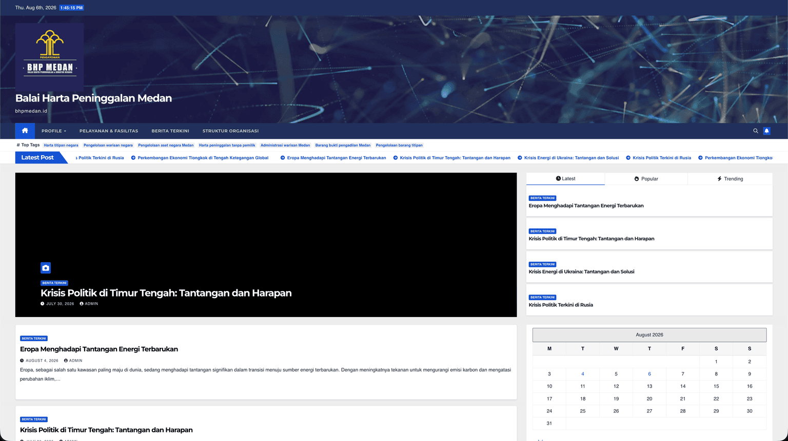Open the bottom list article Krisis Politik di Timur Tengah
The image size is (788, 441).
[106, 430]
